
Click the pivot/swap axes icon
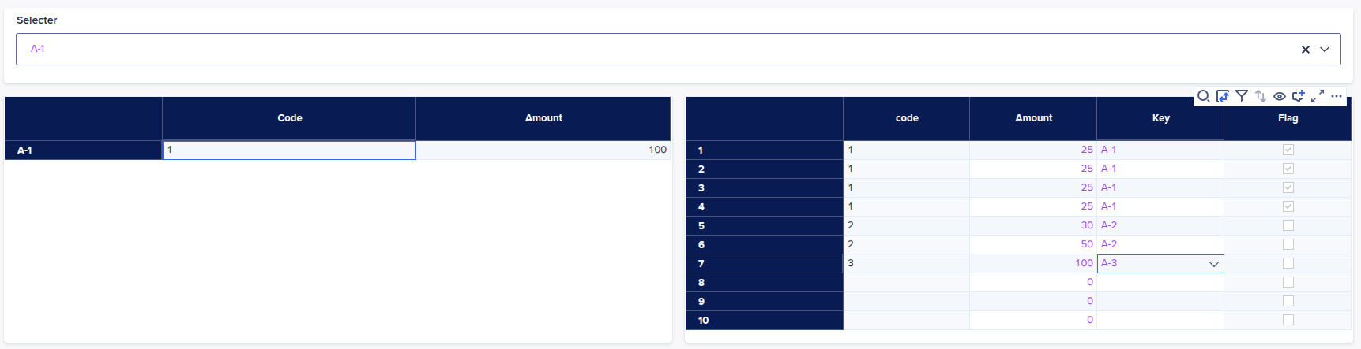[1223, 96]
